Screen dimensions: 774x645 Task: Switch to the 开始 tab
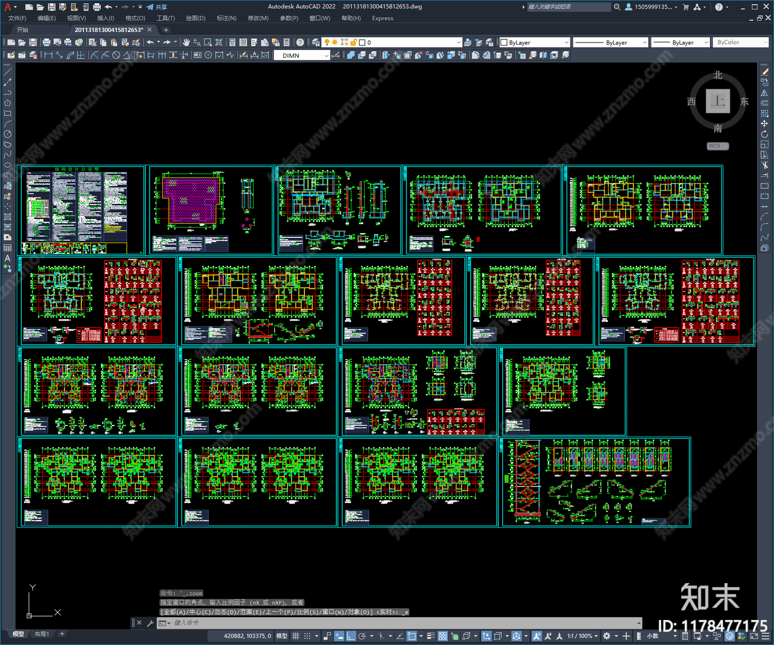coord(23,30)
